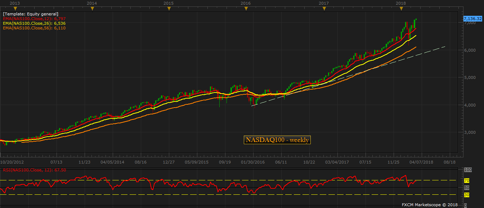Click the 2013 year marker triangle
The width and height of the screenshot is (484, 208).
pyautogui.click(x=15, y=9)
